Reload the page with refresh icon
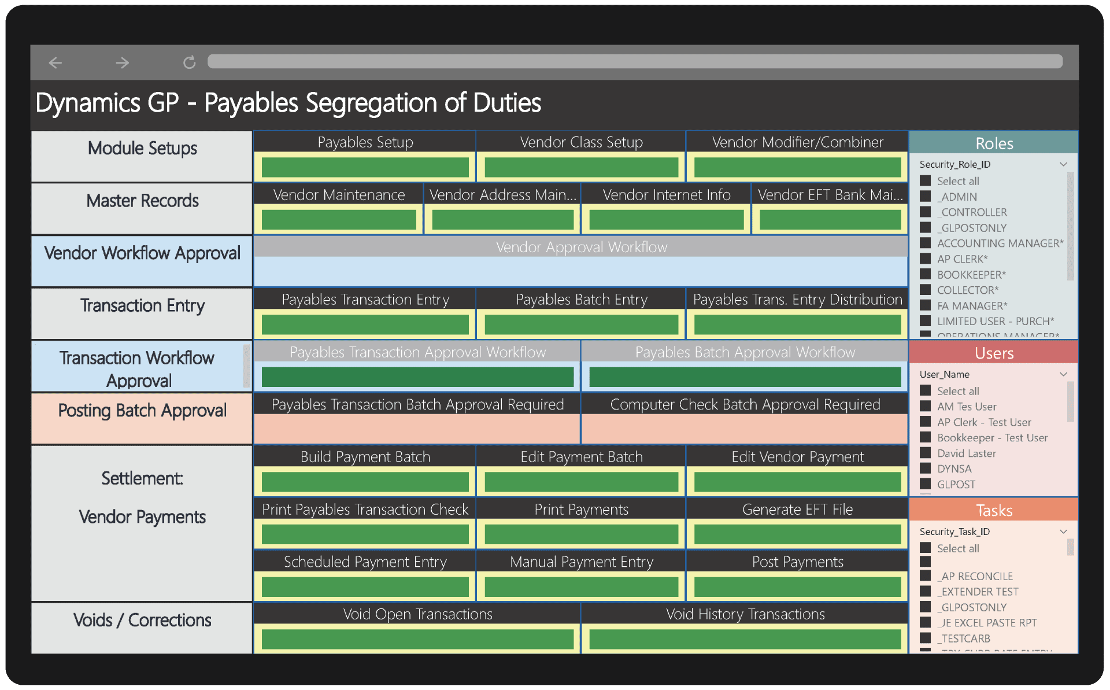 189,62
